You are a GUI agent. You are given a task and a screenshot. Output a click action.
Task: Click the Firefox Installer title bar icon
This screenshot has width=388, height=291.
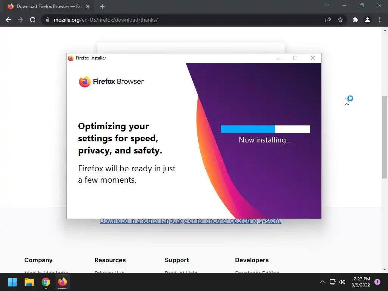(71, 58)
